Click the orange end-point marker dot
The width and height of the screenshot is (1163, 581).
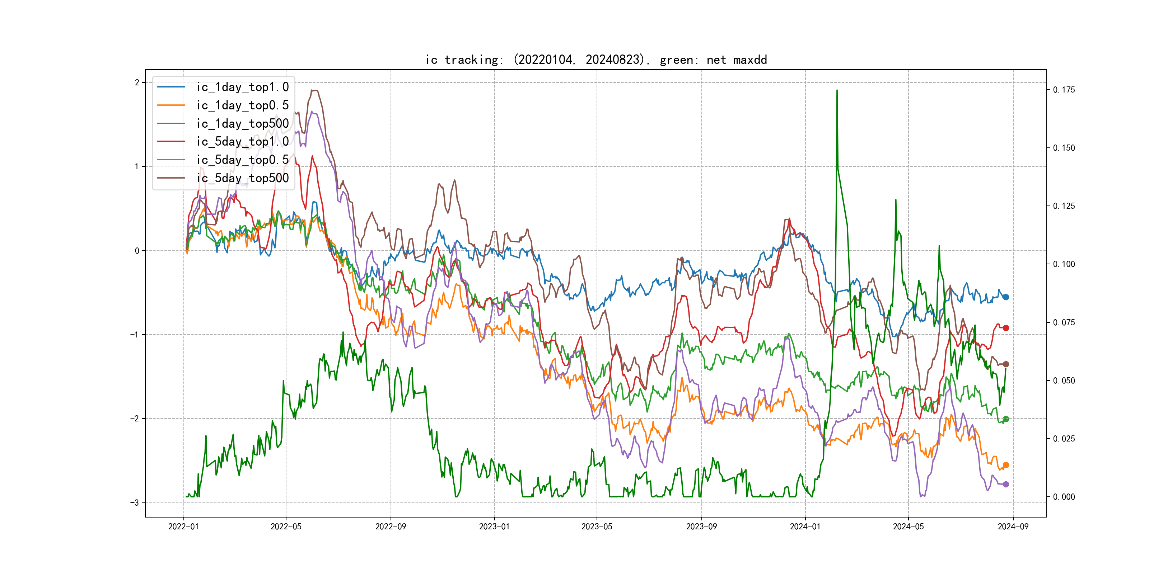tap(1005, 465)
